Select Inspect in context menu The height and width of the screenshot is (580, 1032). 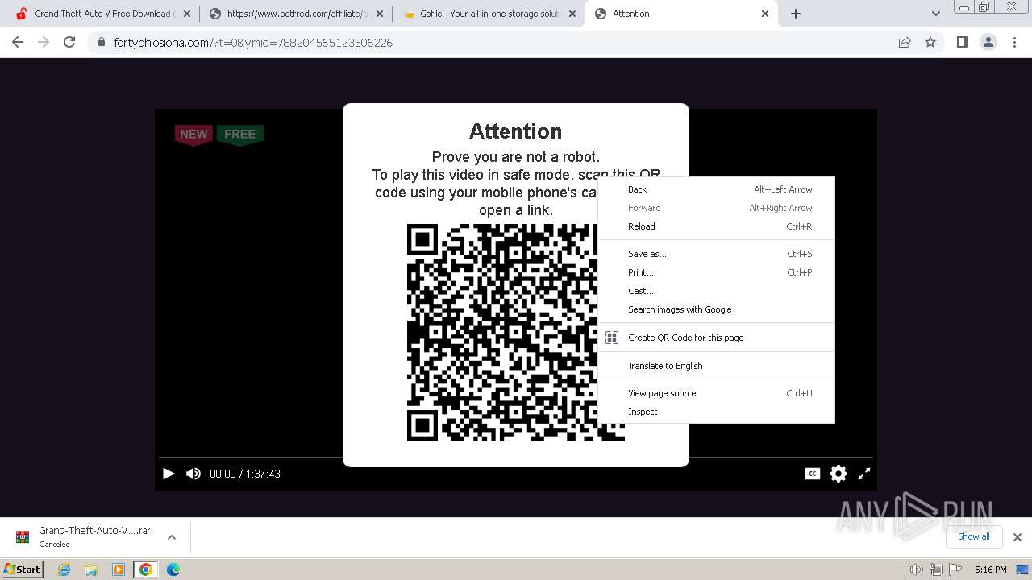pyautogui.click(x=716, y=412)
